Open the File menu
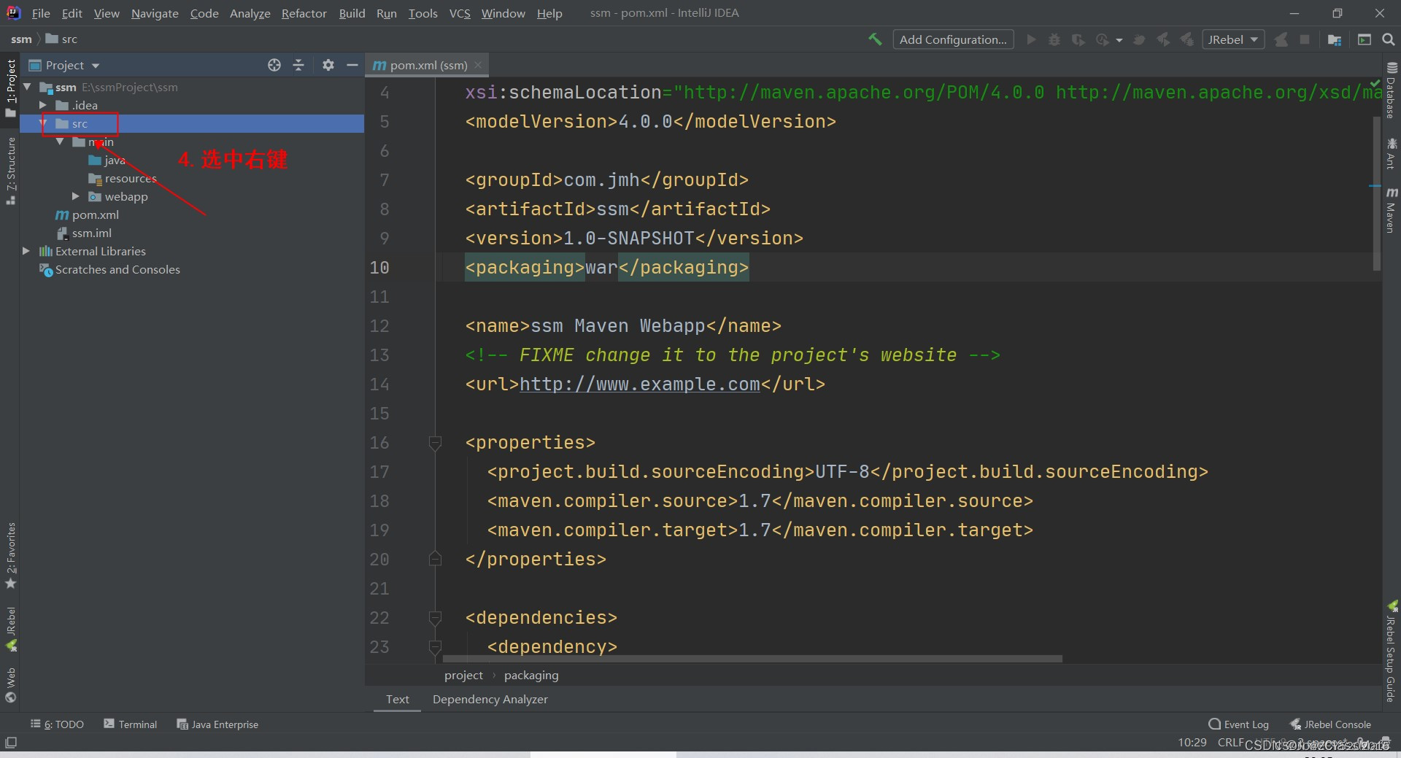Viewport: 1401px width, 758px height. [41, 13]
